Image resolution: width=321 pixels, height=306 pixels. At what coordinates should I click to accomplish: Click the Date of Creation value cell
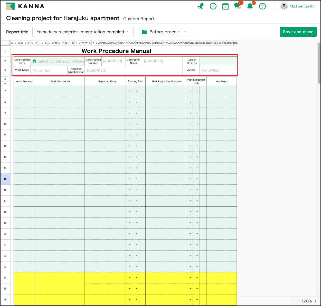coord(218,61)
